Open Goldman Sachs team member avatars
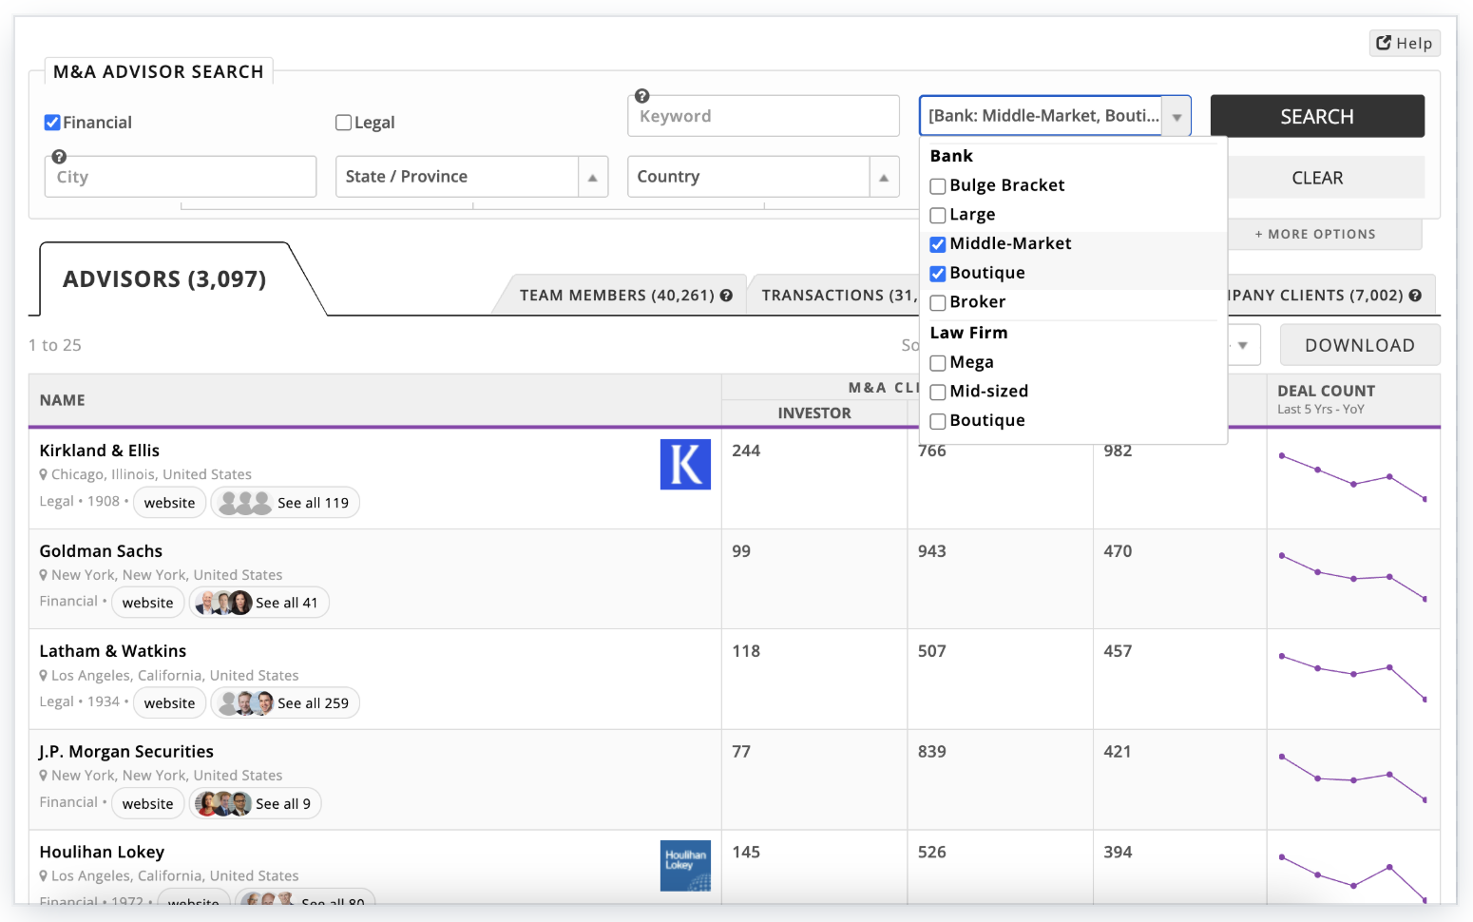1473x922 pixels. [223, 603]
